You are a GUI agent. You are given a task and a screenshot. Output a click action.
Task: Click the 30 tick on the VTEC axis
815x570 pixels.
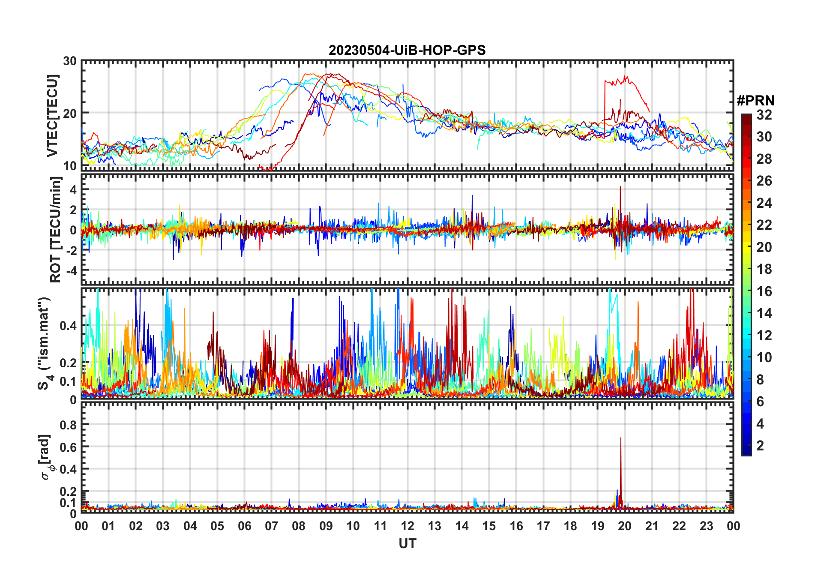70,61
